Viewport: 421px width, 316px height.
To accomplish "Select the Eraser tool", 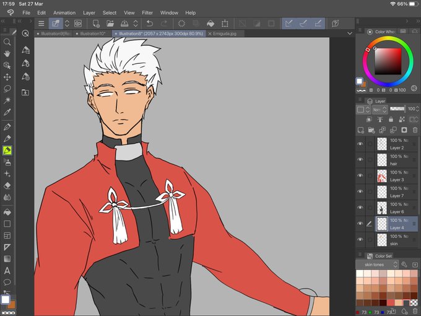I will click(x=7, y=185).
